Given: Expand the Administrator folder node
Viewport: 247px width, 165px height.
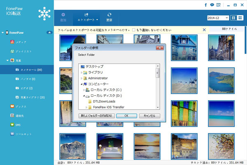Looking at the screenshot, I should coord(82,78).
